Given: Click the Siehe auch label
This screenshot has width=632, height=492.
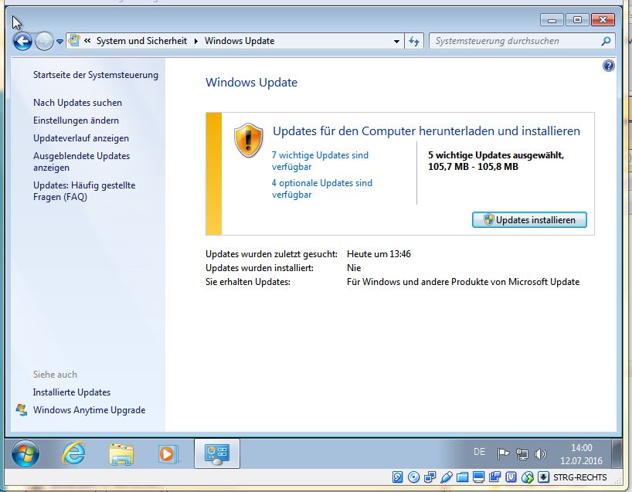Looking at the screenshot, I should pos(55,375).
